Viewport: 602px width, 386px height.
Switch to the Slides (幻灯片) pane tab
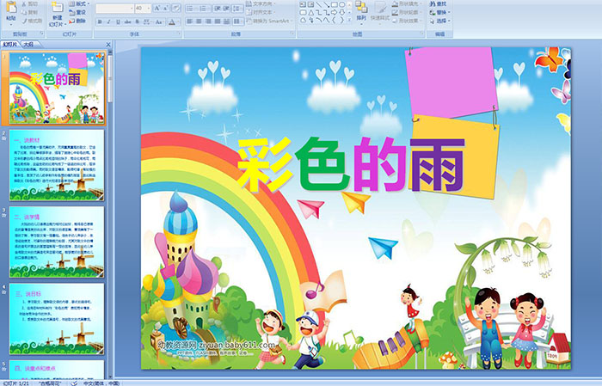pos(10,45)
